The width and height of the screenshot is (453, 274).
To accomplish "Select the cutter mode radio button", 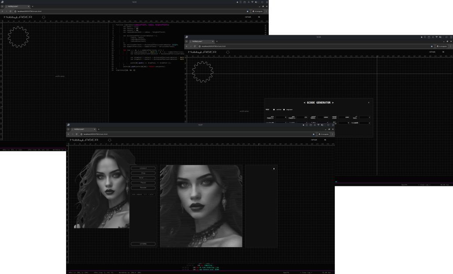I will pos(274,109).
